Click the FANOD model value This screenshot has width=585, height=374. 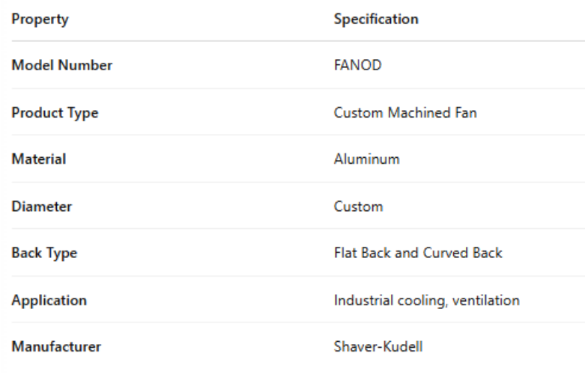(357, 66)
